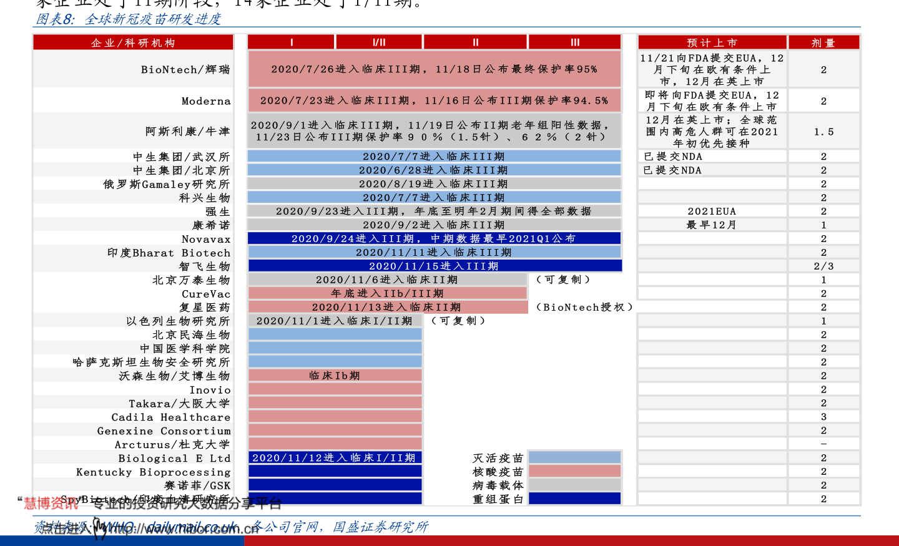Select the 企业/科研机构 column header
The width and height of the screenshot is (899, 546).
pyautogui.click(x=133, y=42)
